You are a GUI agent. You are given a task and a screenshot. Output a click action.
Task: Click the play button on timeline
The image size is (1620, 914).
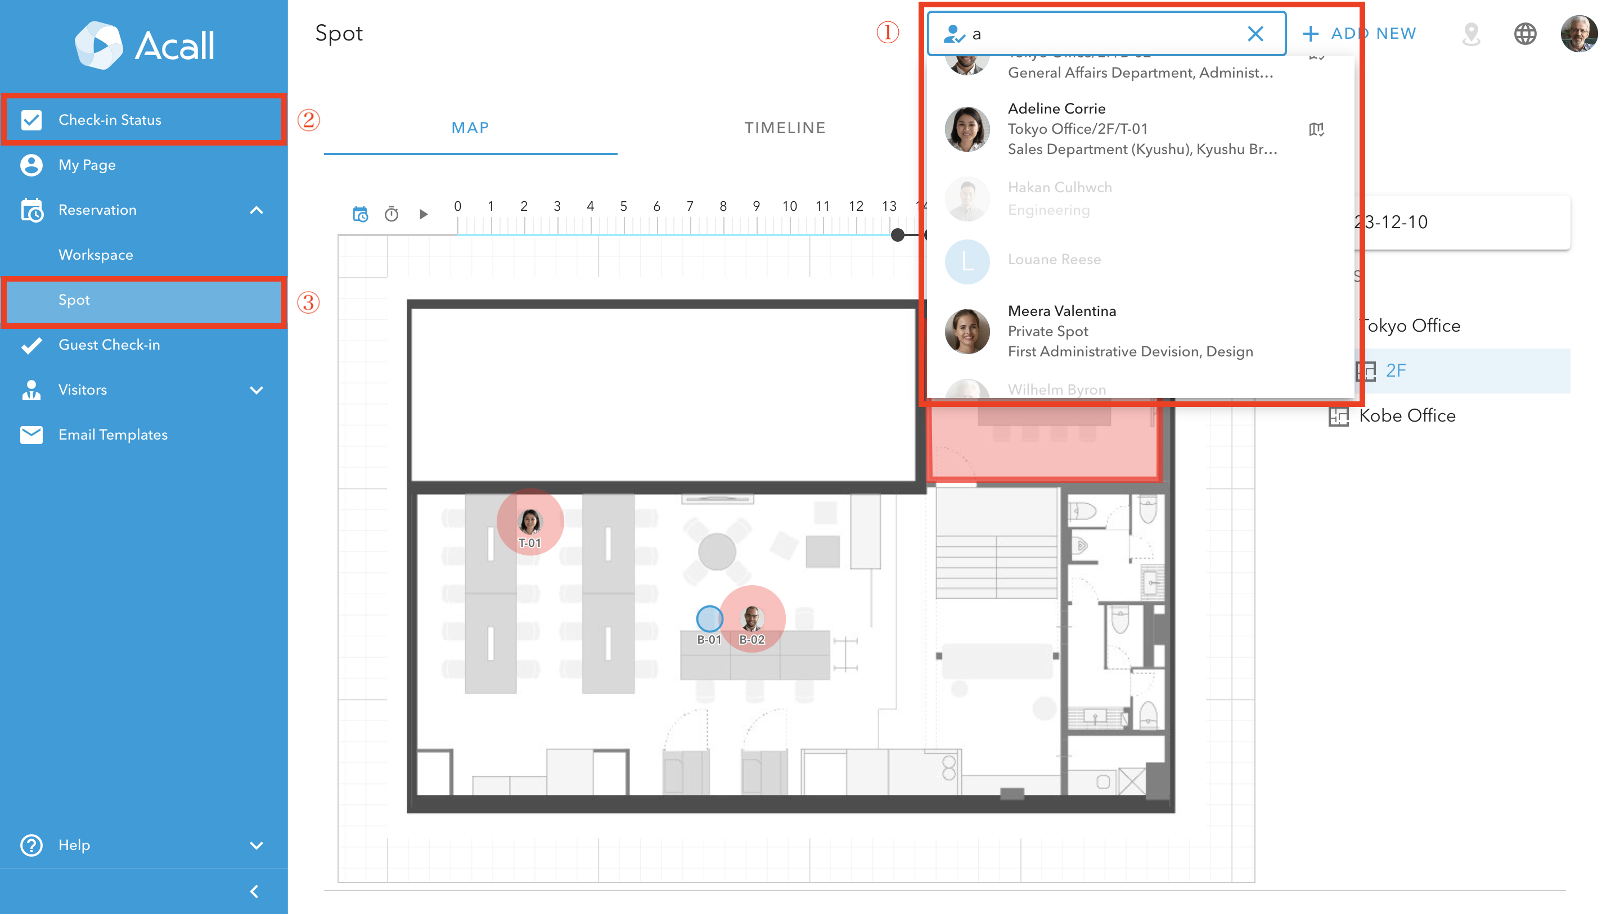coord(423,214)
